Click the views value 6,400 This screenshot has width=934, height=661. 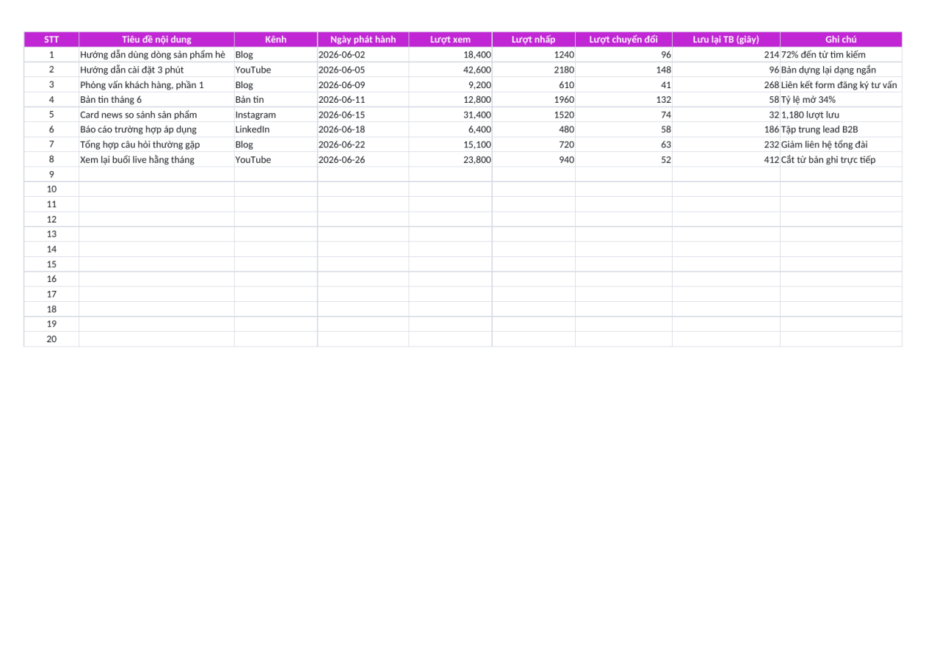coord(450,130)
